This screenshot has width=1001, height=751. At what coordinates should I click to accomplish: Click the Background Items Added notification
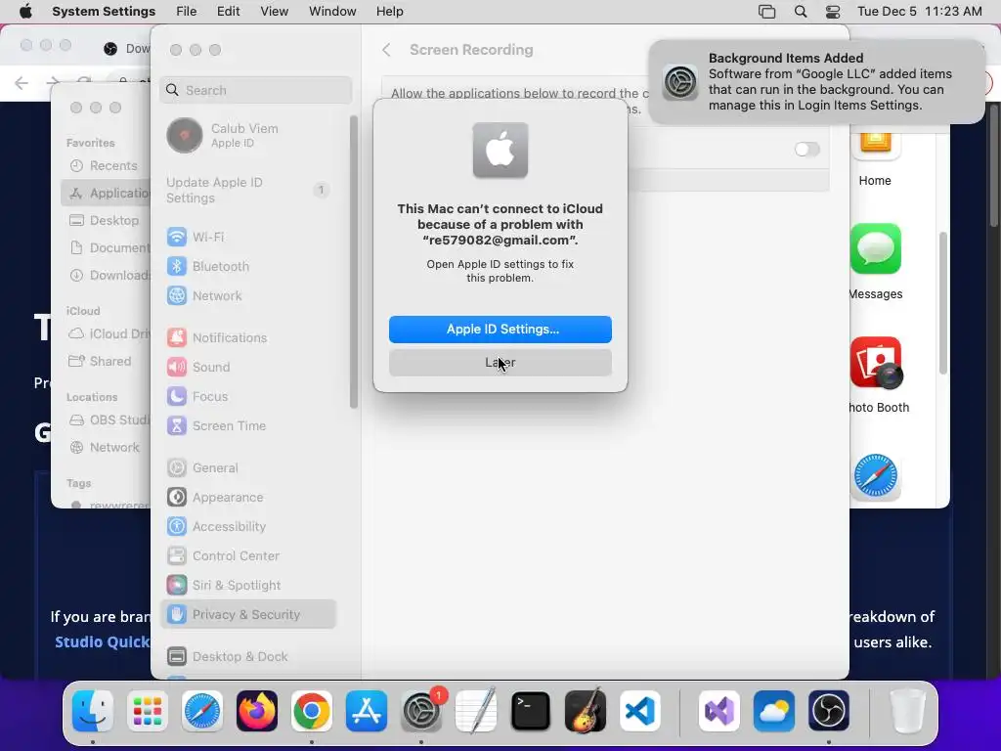tap(816, 82)
